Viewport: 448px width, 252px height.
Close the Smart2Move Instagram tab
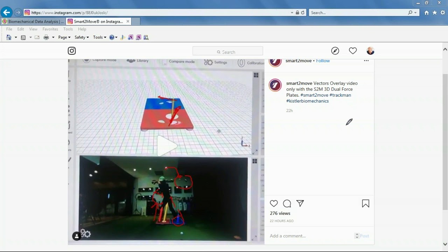(128, 21)
